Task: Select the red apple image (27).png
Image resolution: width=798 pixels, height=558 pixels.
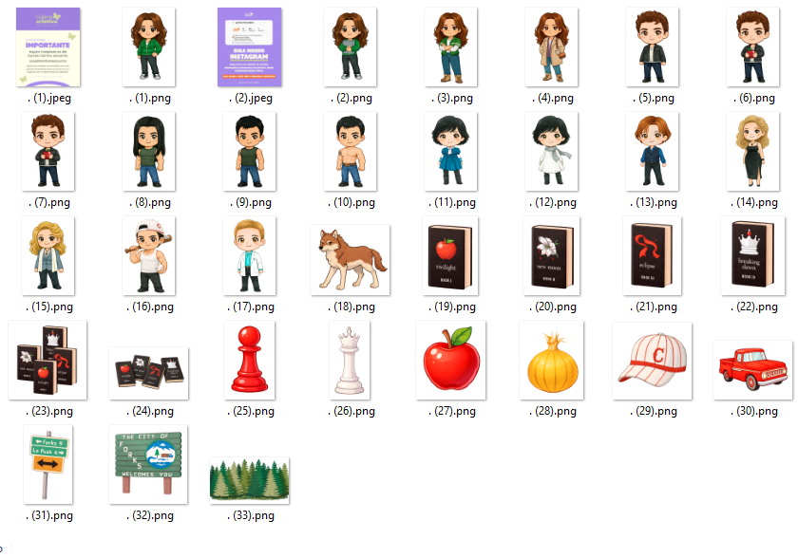Action: coord(451,361)
